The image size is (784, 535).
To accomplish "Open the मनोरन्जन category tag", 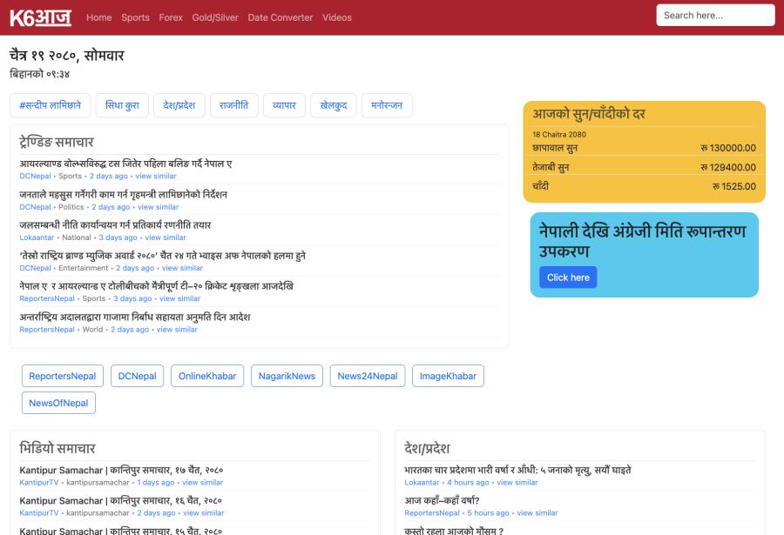I will pos(387,105).
